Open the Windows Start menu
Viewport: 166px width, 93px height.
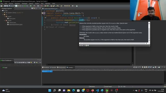coord(50,90)
